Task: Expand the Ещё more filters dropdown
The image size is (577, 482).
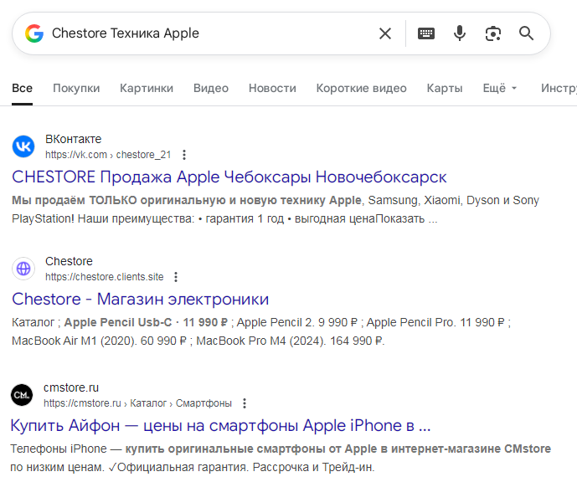Action: point(499,88)
